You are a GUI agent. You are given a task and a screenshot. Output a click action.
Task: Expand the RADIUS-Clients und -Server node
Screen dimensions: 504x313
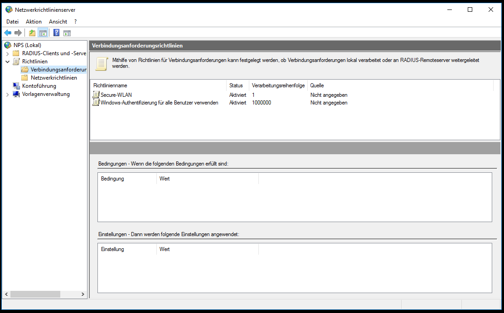[8, 53]
